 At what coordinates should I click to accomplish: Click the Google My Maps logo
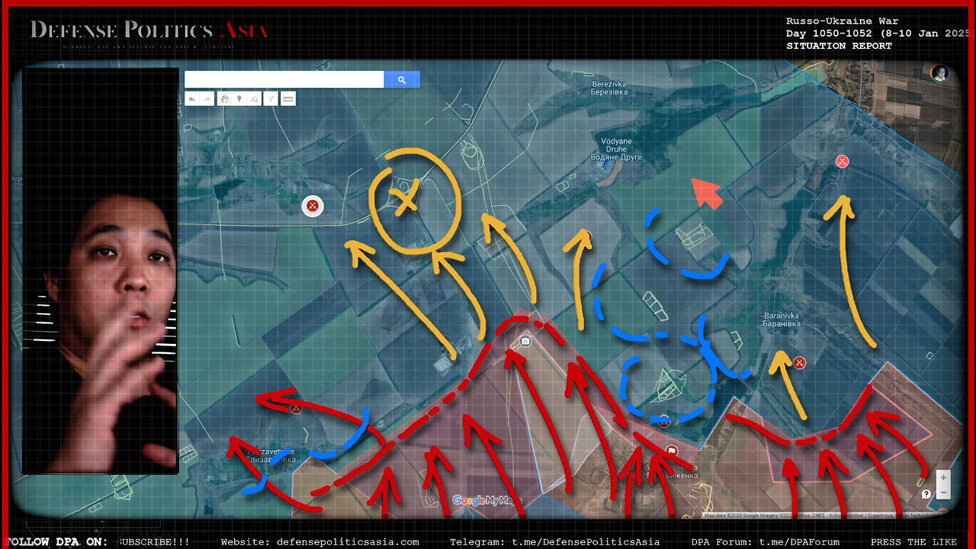coord(486,501)
